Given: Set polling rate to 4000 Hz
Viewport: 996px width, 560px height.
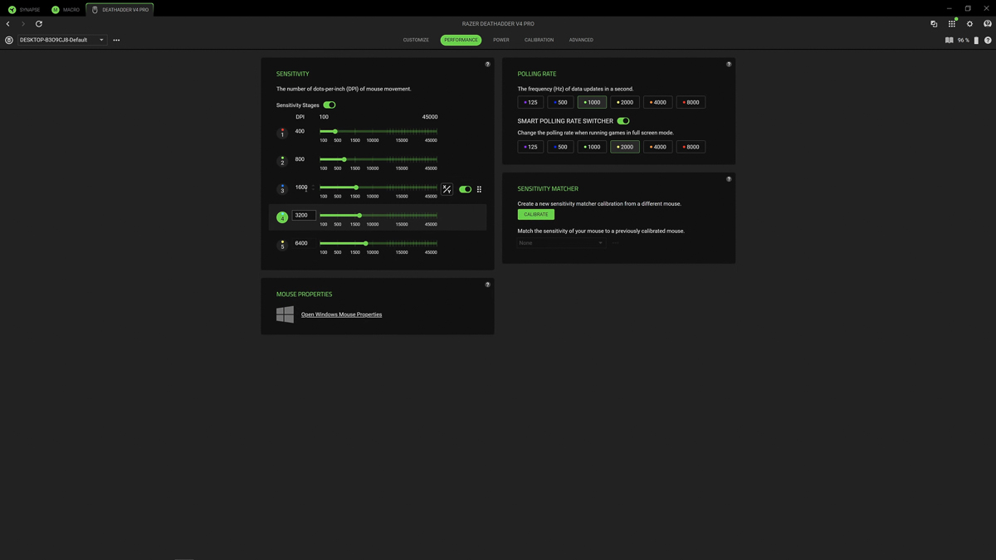Looking at the screenshot, I should [657, 102].
